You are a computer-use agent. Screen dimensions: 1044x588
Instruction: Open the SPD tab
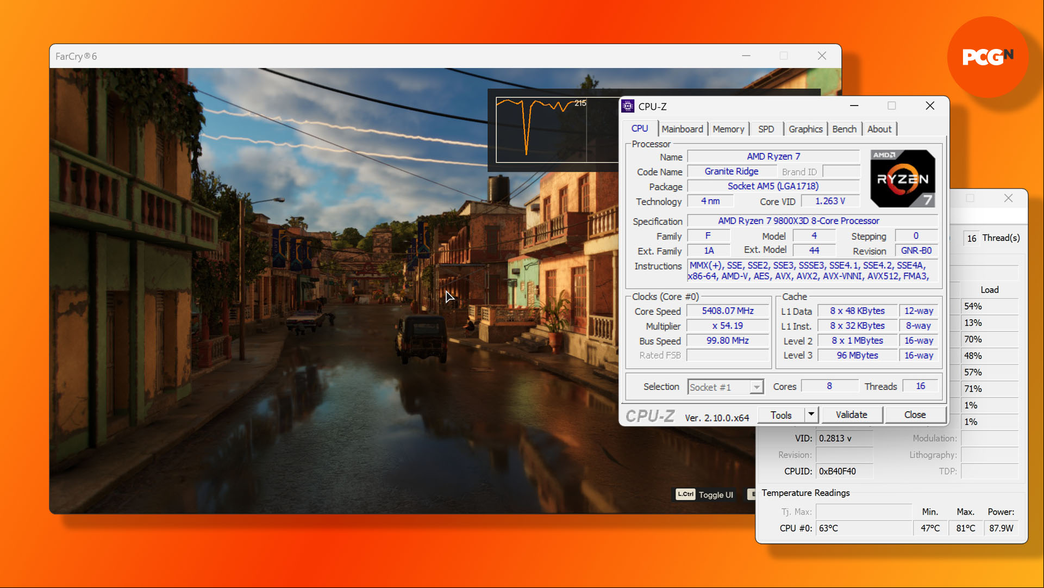(766, 129)
